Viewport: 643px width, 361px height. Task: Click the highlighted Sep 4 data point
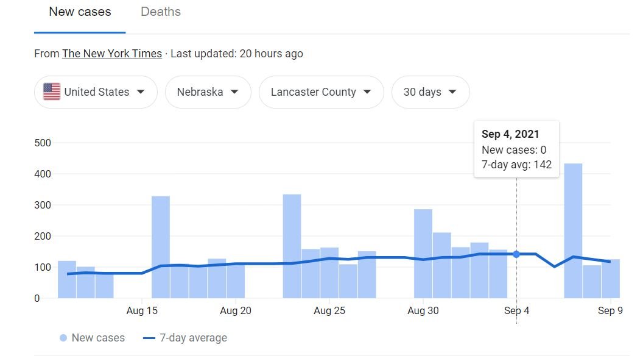coord(516,254)
